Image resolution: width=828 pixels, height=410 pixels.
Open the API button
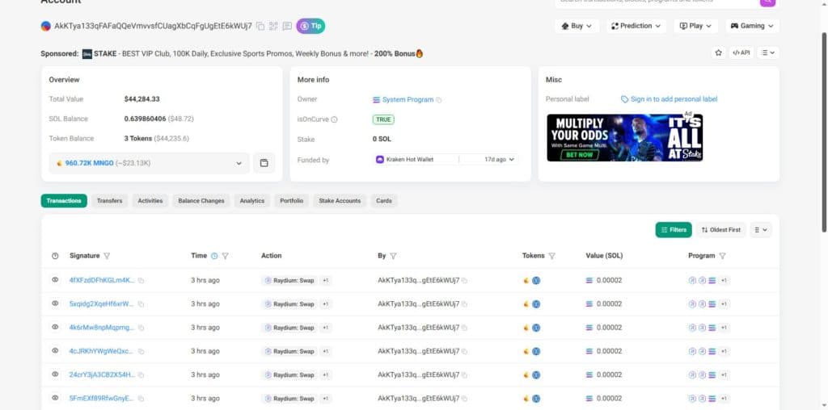741,52
